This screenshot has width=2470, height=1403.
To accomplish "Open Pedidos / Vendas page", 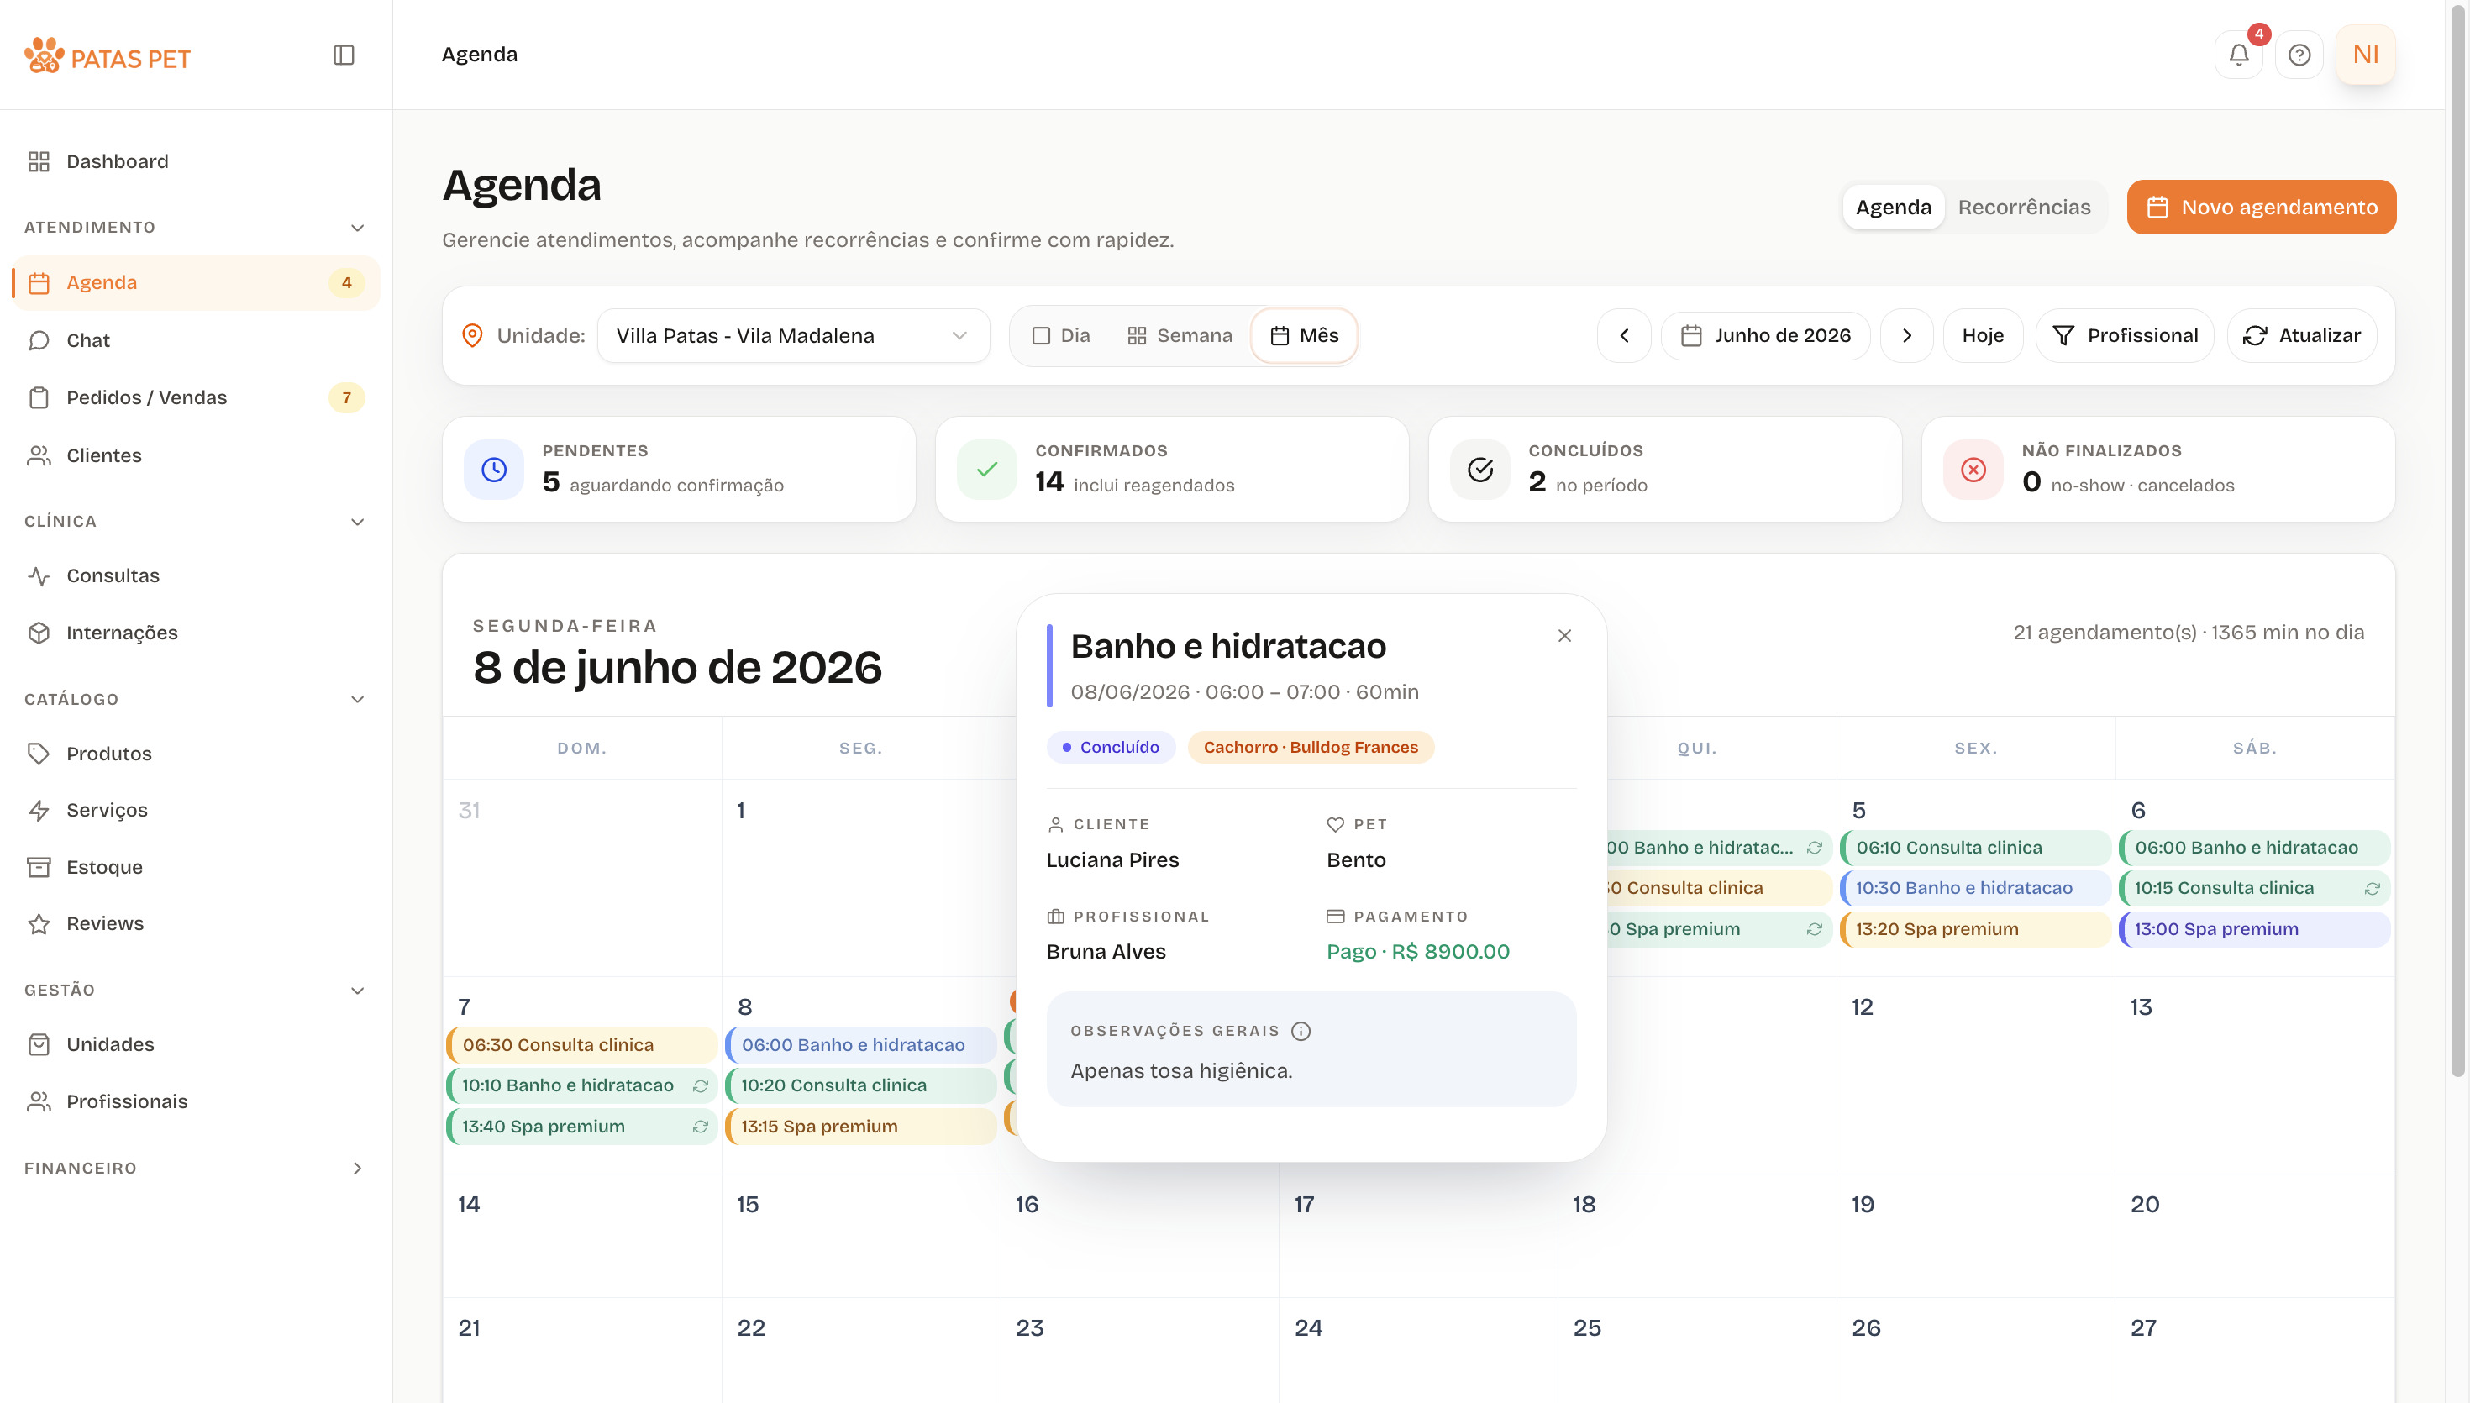I will (x=197, y=397).
